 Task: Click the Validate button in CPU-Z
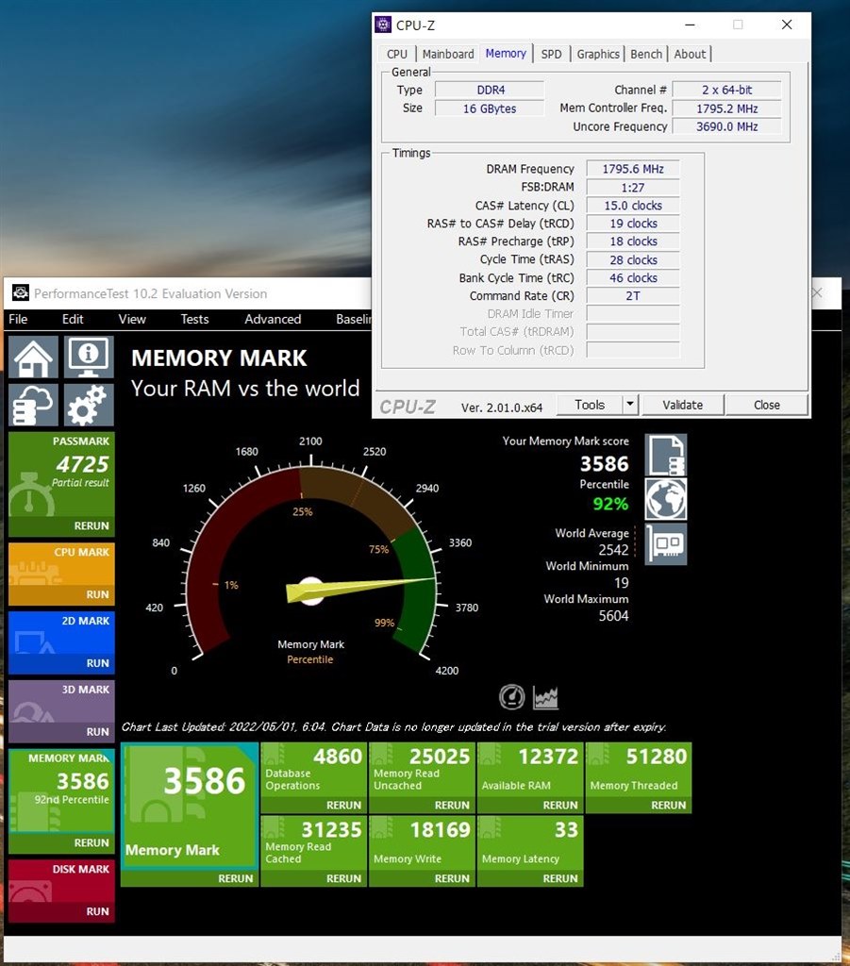(x=682, y=405)
